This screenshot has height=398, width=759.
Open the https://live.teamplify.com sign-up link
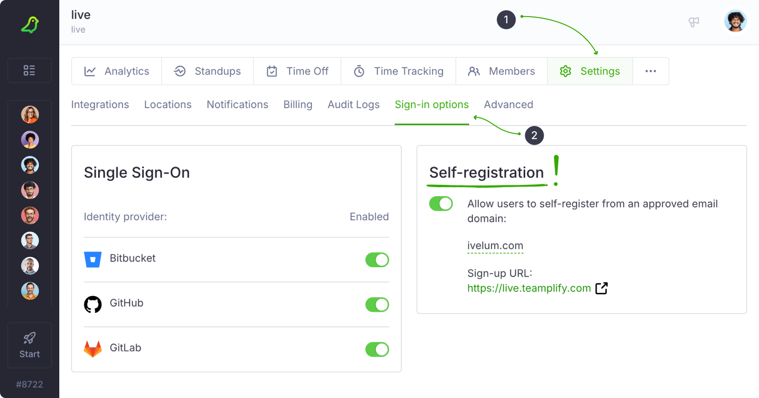[x=528, y=288]
